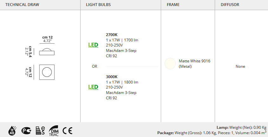Click the IP40 water drop icon
This screenshot has width=268, height=137.
[x=12, y=131]
